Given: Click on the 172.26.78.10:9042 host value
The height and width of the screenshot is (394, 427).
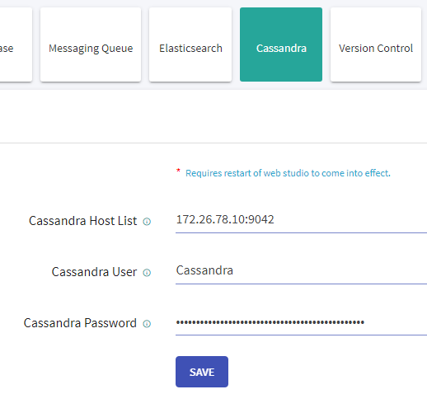Looking at the screenshot, I should click(x=225, y=219).
